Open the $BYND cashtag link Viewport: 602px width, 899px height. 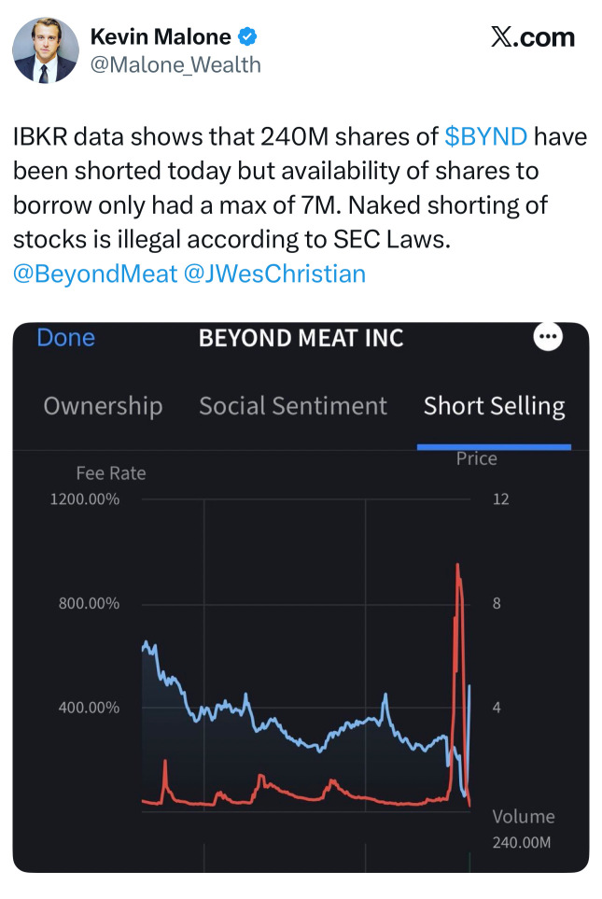pyautogui.click(x=485, y=136)
